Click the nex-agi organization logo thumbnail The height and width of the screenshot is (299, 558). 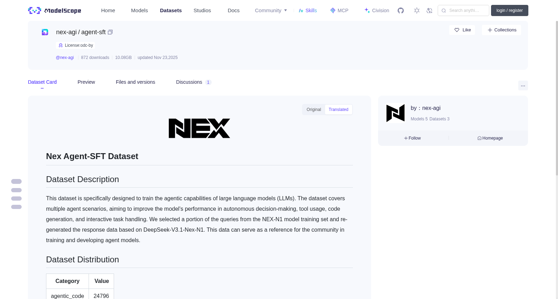(x=395, y=113)
